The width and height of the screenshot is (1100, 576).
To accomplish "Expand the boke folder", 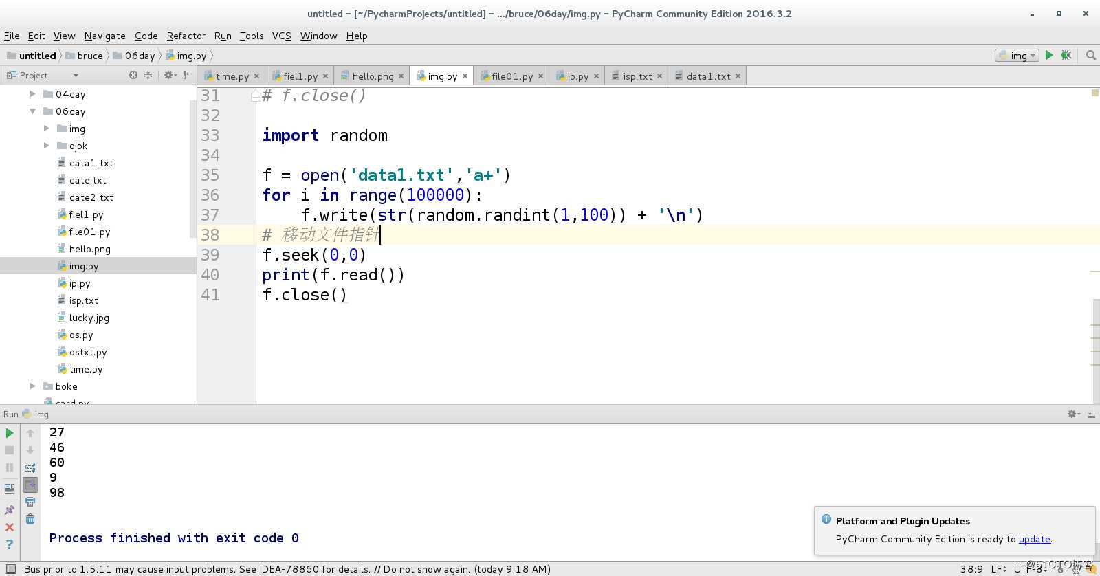I will pyautogui.click(x=32, y=386).
